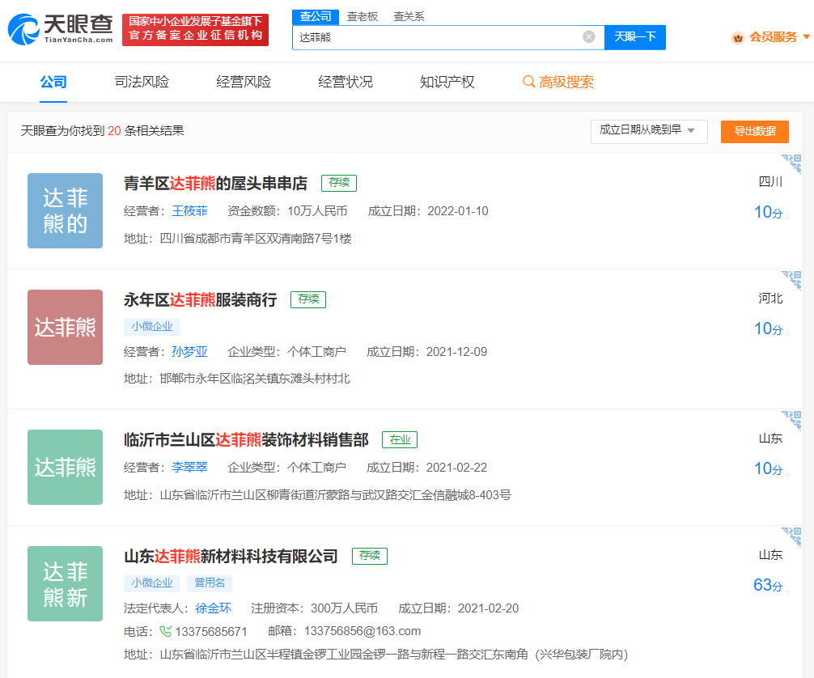Open QR code icon on 临沂市兰山区达菲熊 result
Screen dimensions: 814x678
[791, 420]
